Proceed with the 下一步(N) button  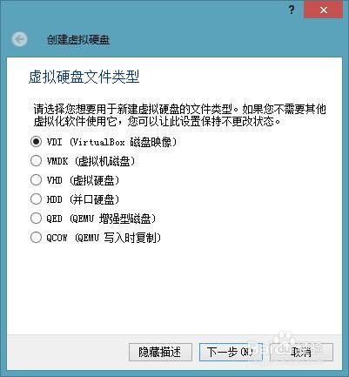[x=231, y=352]
